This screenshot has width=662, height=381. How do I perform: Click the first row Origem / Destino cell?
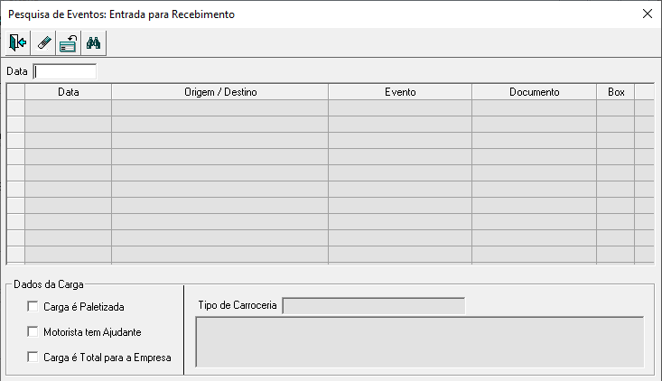point(219,108)
